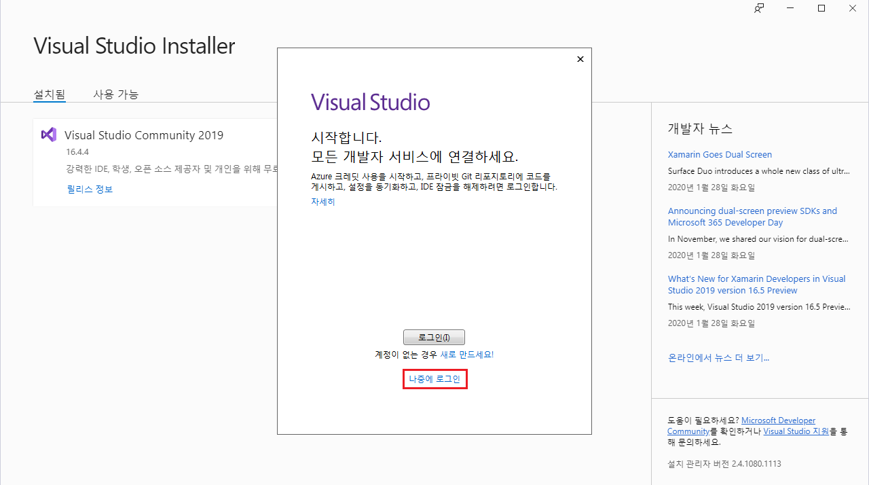The width and height of the screenshot is (869, 485).
Task: Maximize the Visual Studio Installer window
Action: click(x=821, y=8)
